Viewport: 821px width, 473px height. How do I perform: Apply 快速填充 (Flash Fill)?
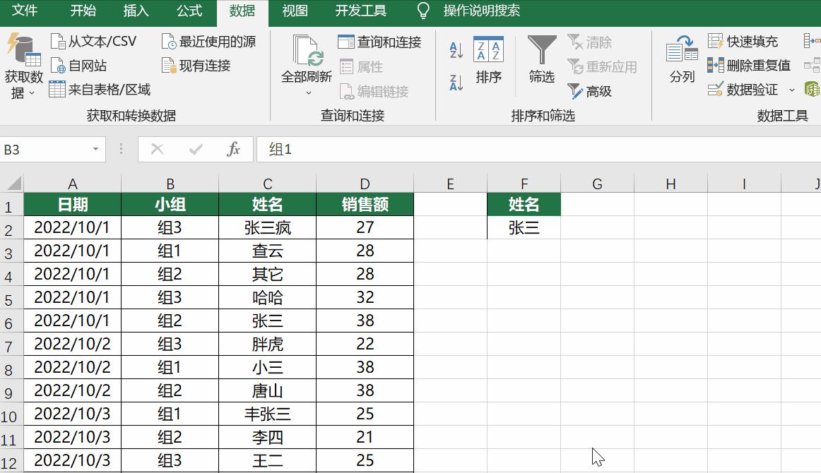[x=743, y=41]
